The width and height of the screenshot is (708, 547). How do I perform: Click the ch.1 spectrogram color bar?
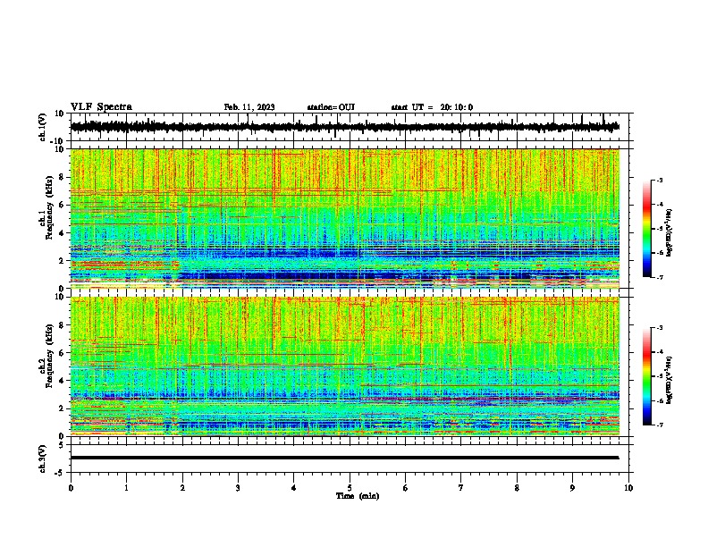[646, 229]
